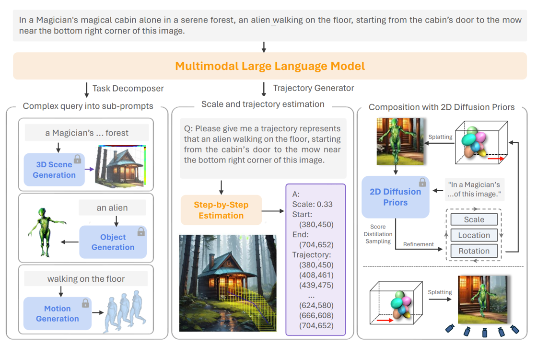Toggle the Scale refinement option
The image size is (537, 345).
474,219
